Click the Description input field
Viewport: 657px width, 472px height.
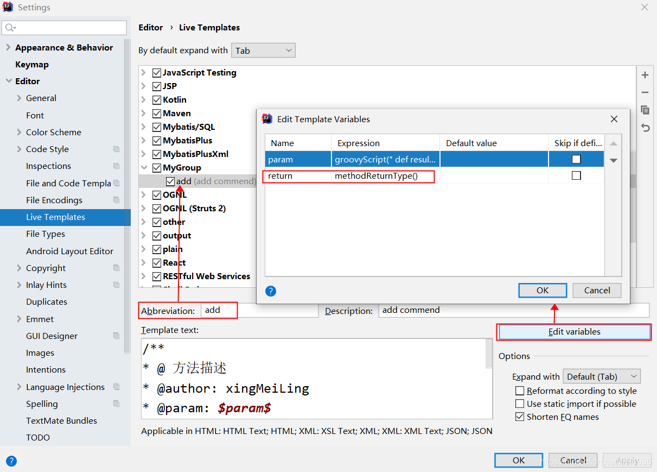pyautogui.click(x=514, y=311)
